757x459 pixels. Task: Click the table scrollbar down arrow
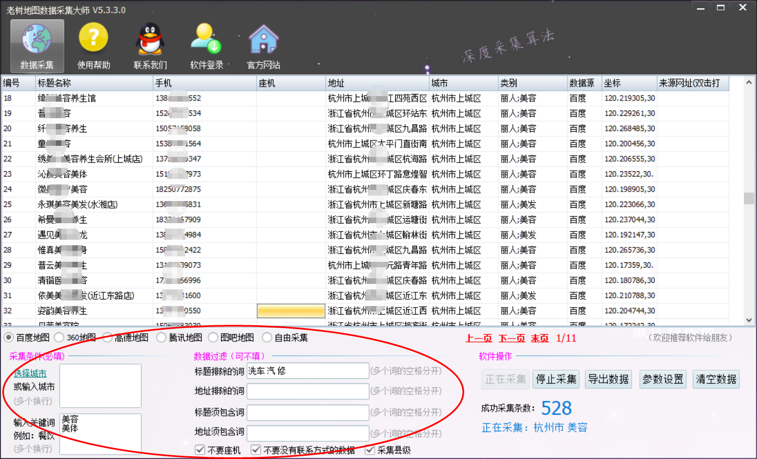tap(749, 320)
